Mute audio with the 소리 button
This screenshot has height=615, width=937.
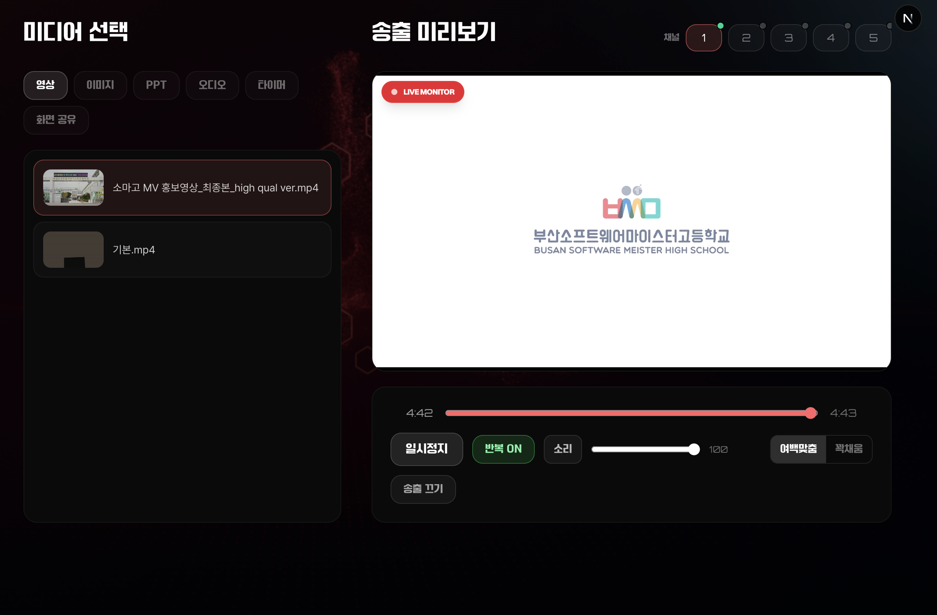563,449
